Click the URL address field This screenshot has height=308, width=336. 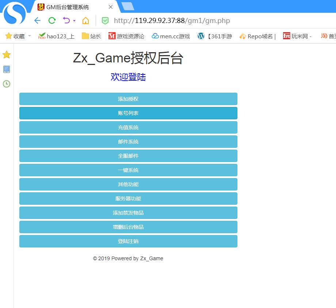pos(219,21)
